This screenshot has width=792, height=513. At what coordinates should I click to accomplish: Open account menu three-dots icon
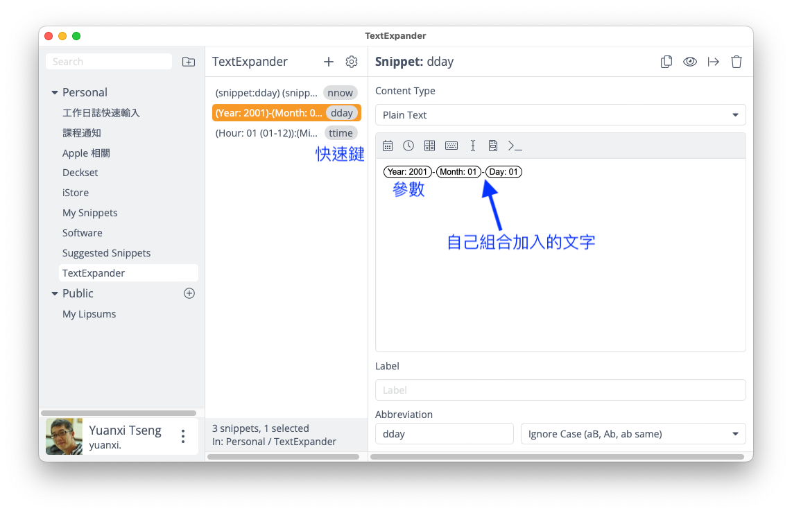(x=183, y=436)
